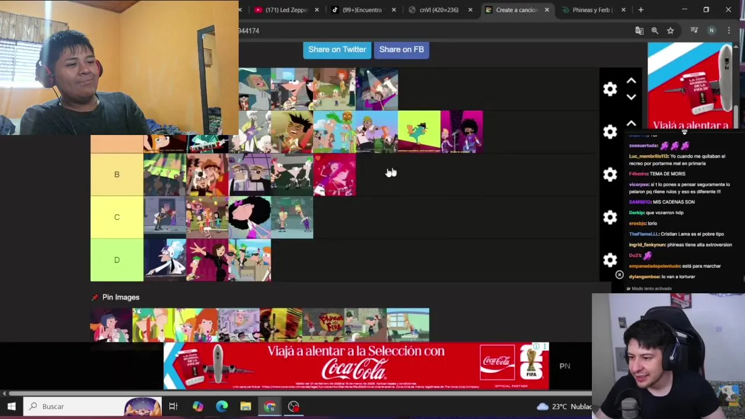Click chat username TheFlameLLL
Viewport: 745px width, 419px height.
644,234
